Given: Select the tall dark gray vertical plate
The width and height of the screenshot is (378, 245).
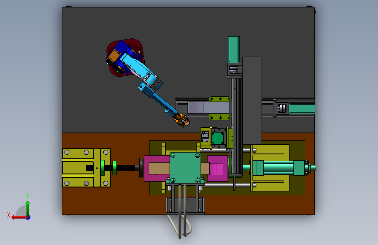Looking at the screenshot, I should pos(252,101).
